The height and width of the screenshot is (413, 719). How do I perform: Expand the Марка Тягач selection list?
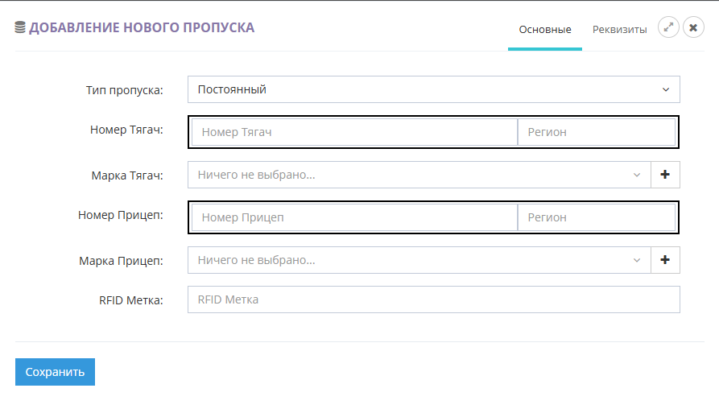click(x=419, y=175)
